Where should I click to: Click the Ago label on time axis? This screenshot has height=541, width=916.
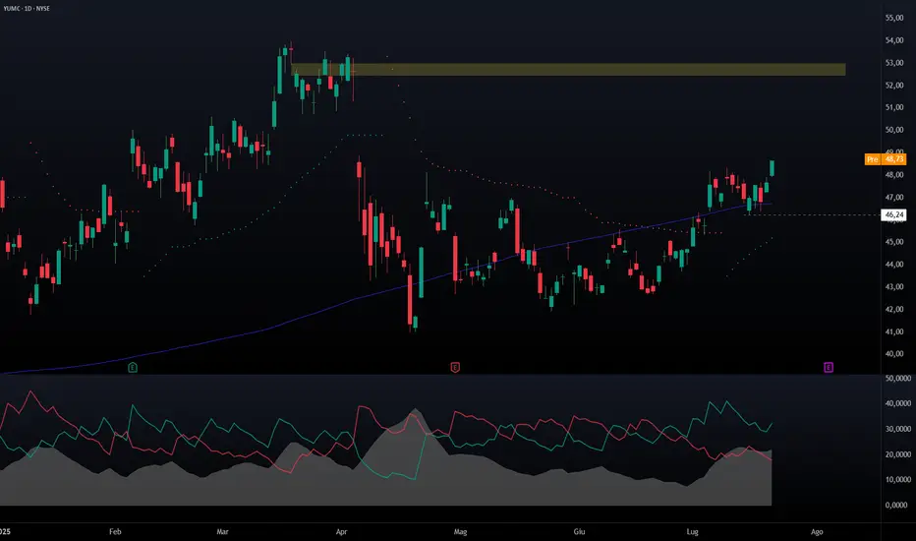[x=817, y=531]
